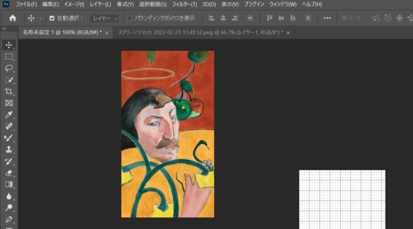Switch to the スクリーンショット 2022-02-23 document tab
The image size is (413, 229).
(199, 32)
